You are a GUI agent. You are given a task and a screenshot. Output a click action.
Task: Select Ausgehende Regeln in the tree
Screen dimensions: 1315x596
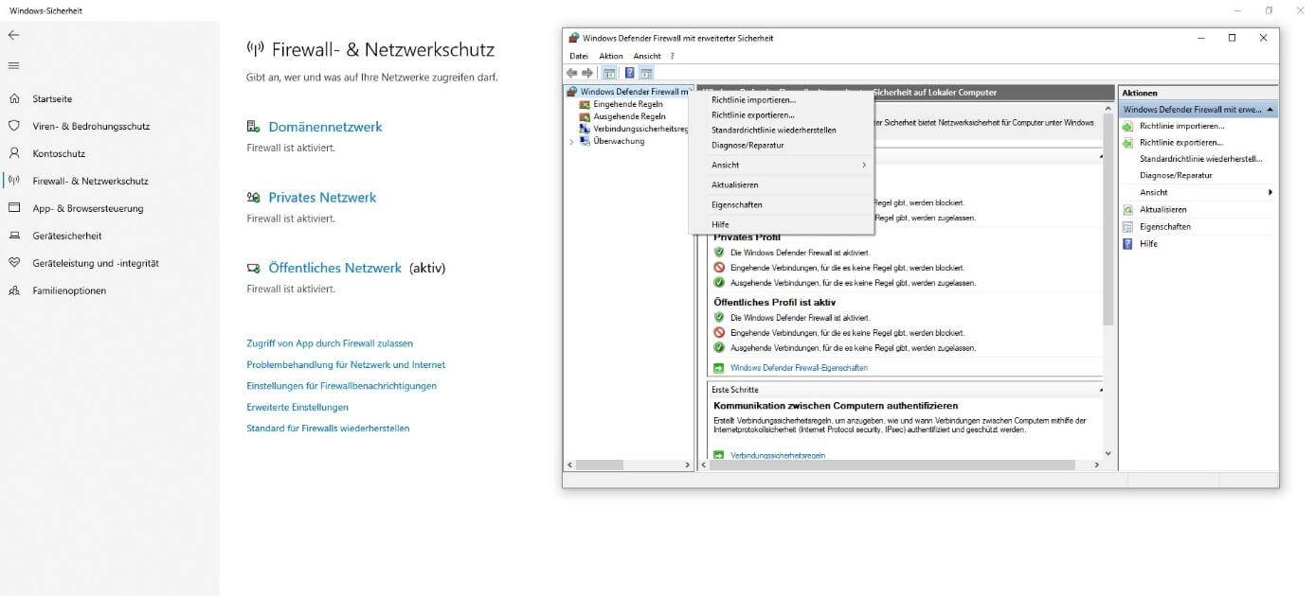629,116
